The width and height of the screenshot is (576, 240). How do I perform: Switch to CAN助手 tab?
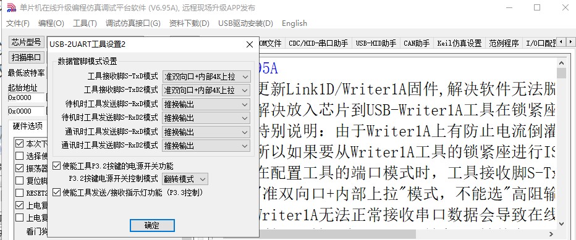tap(417, 43)
